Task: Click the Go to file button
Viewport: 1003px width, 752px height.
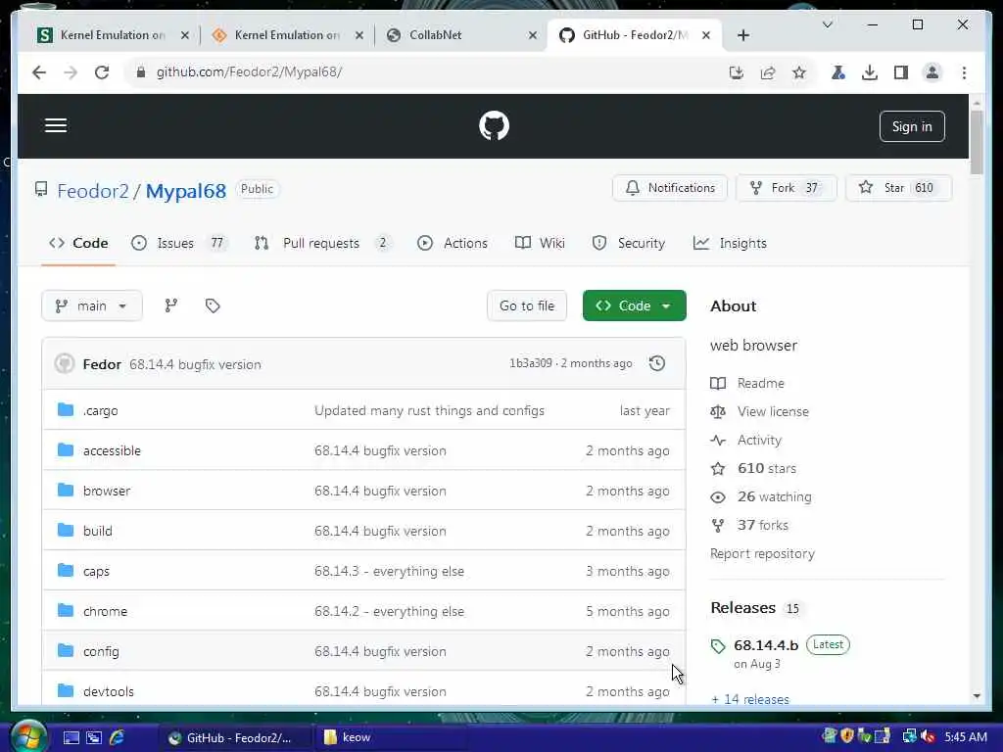Action: pos(526,305)
